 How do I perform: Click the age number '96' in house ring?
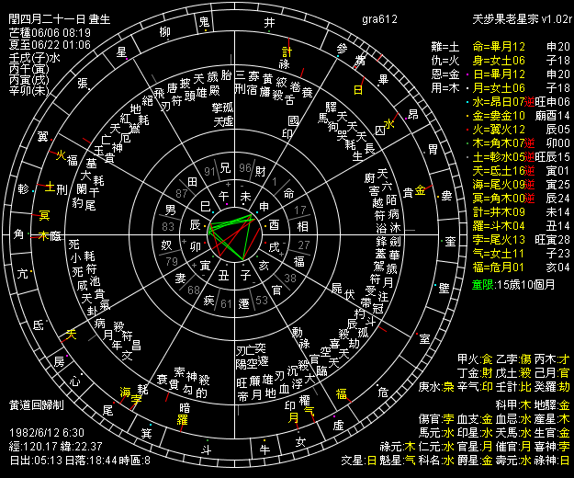(x=245, y=167)
